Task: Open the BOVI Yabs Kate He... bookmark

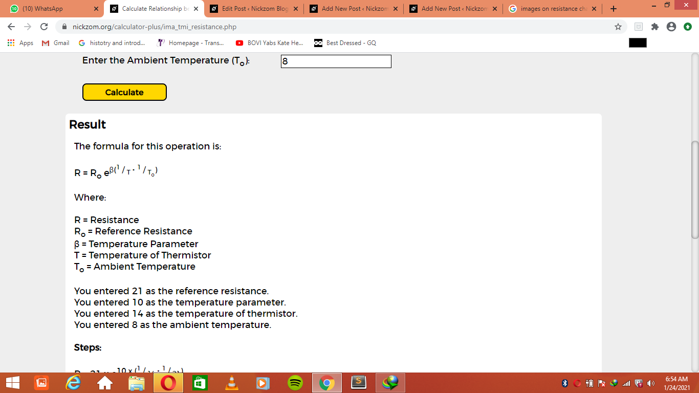Action: pyautogui.click(x=269, y=43)
